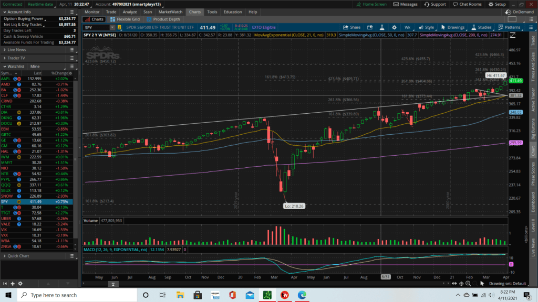The width and height of the screenshot is (538, 302).
Task: Open the chart Style menu
Action: (427, 27)
